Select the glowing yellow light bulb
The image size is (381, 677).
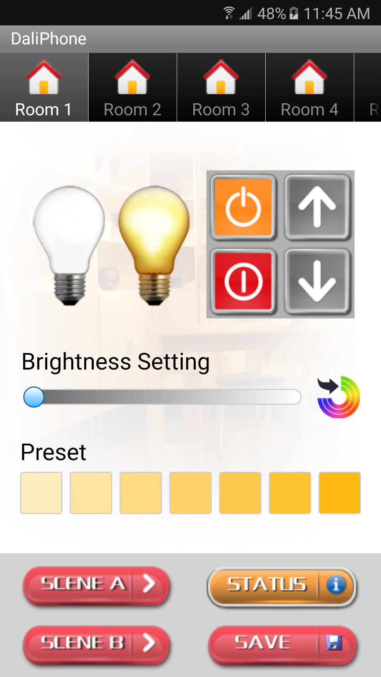[154, 245]
